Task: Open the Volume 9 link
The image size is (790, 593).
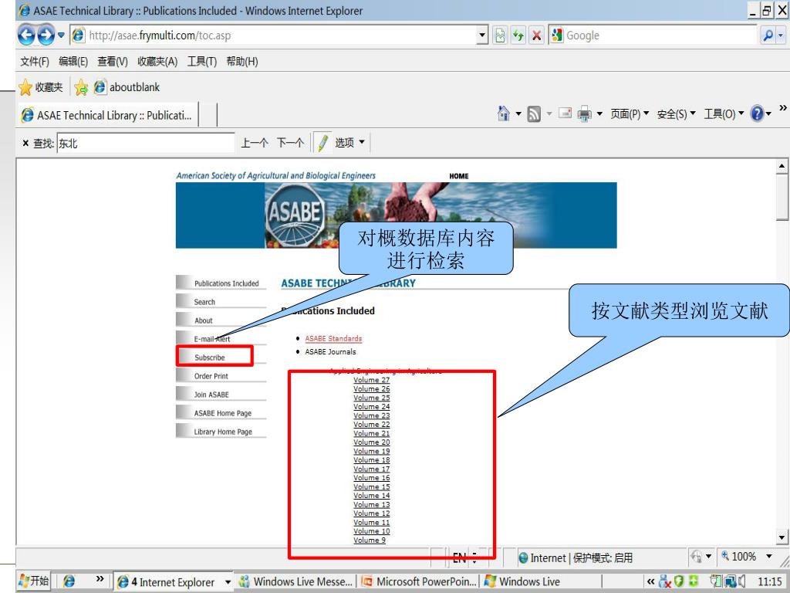Action: [370, 540]
